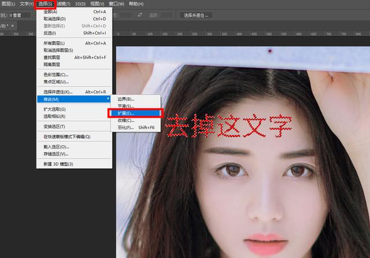Click the feather 0 像素 input field
The width and height of the screenshot is (370, 258).
tap(20, 16)
